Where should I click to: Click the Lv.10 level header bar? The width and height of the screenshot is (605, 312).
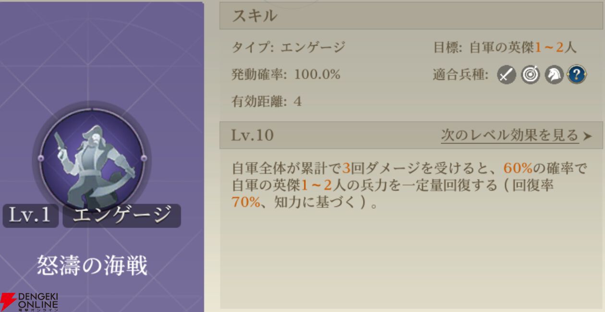(411, 135)
